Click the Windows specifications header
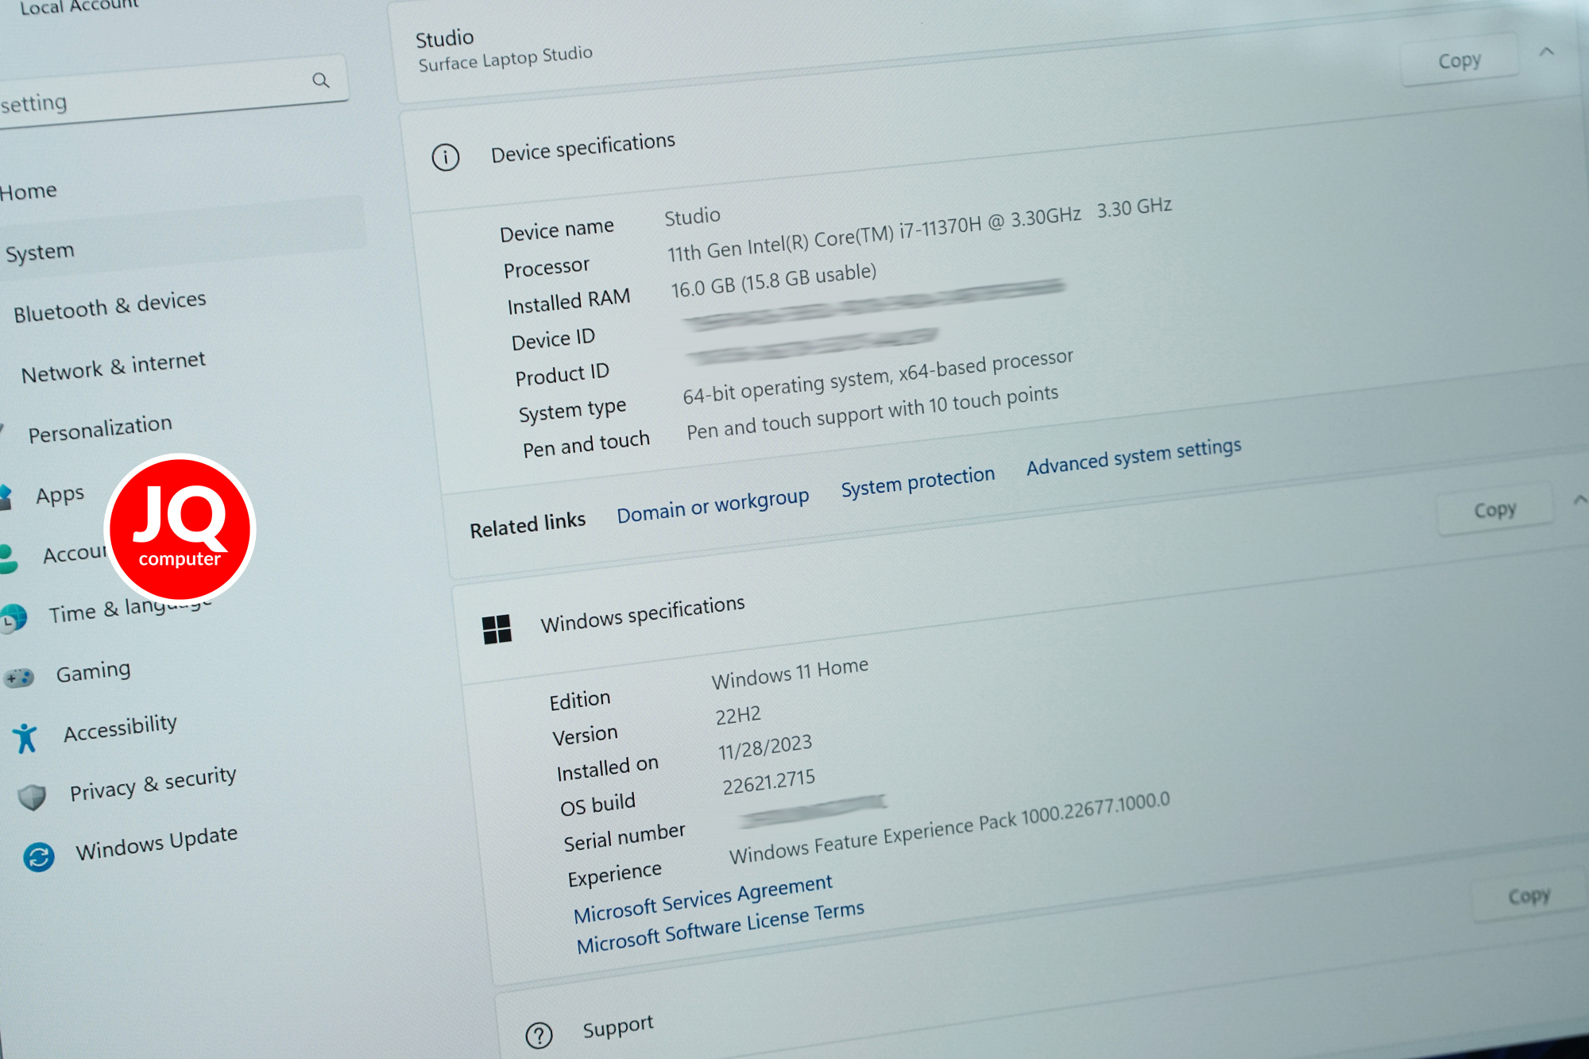The width and height of the screenshot is (1589, 1059). coord(642,613)
